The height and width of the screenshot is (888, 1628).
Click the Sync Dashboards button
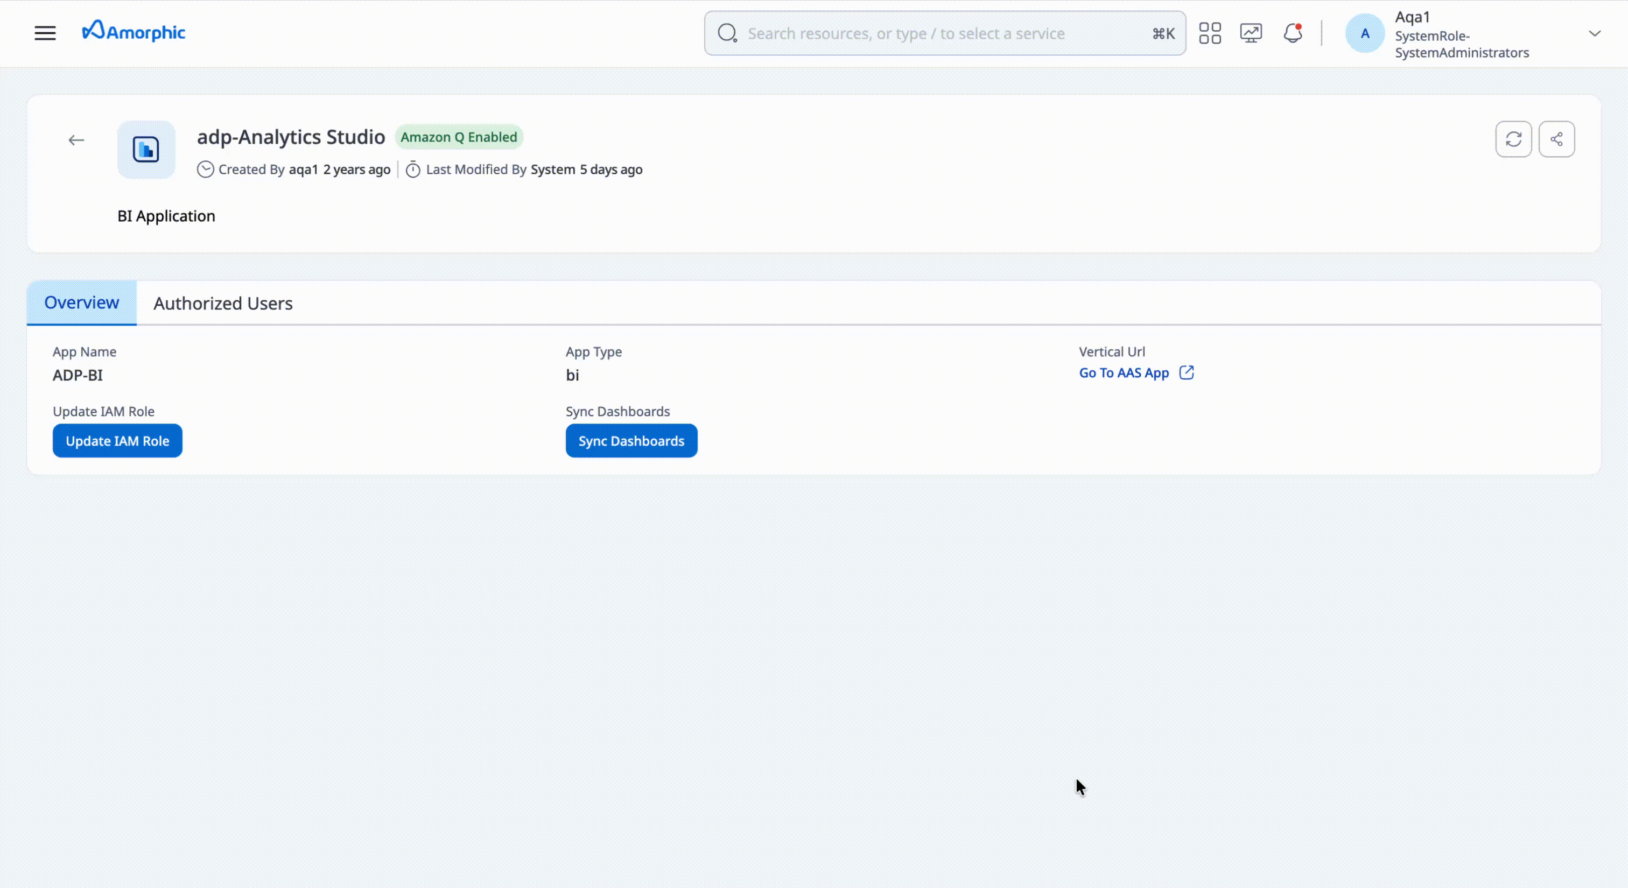pos(631,441)
